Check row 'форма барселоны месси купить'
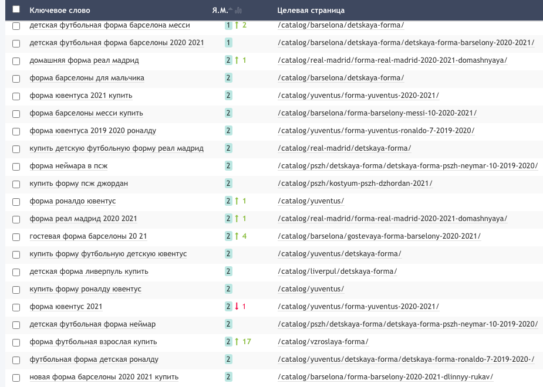The image size is (543, 387). pyautogui.click(x=16, y=114)
